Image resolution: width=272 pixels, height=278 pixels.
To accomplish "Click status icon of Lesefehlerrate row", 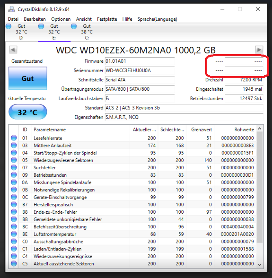I will pyautogui.click(x=14, y=138).
